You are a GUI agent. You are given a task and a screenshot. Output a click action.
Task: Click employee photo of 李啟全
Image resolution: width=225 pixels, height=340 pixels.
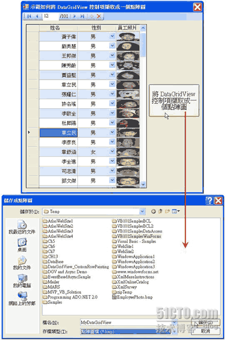pyautogui.click(x=128, y=113)
